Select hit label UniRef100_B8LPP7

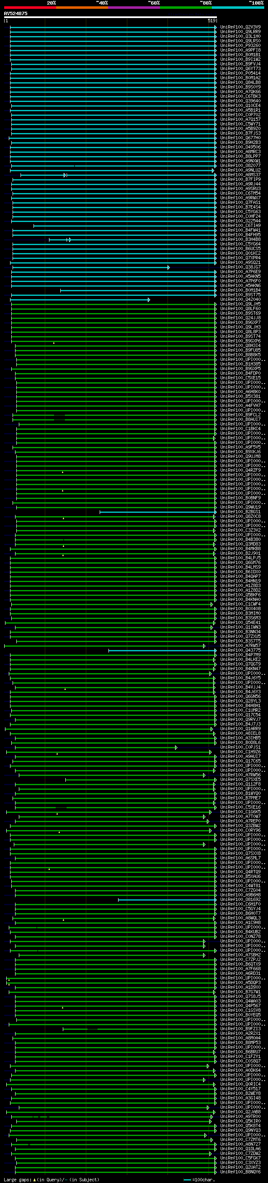tap(240, 157)
